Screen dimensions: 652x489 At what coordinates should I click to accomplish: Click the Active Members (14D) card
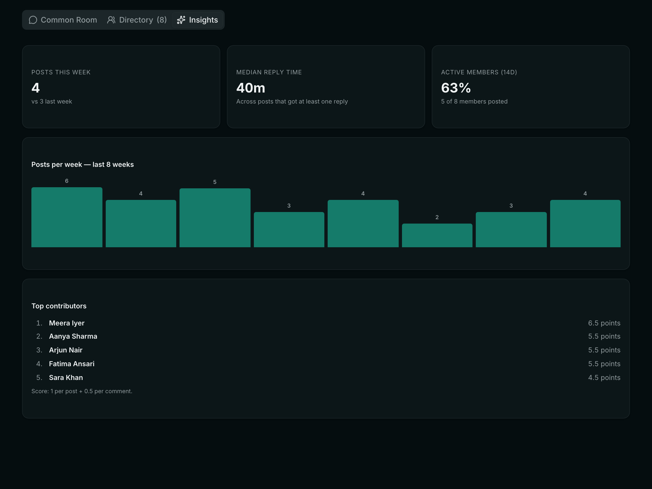pyautogui.click(x=531, y=87)
